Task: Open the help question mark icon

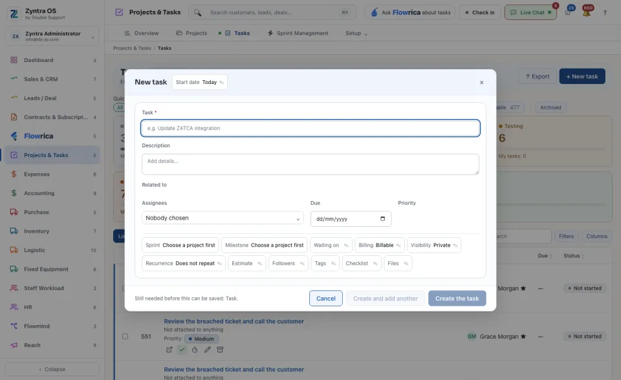Action: point(605,13)
